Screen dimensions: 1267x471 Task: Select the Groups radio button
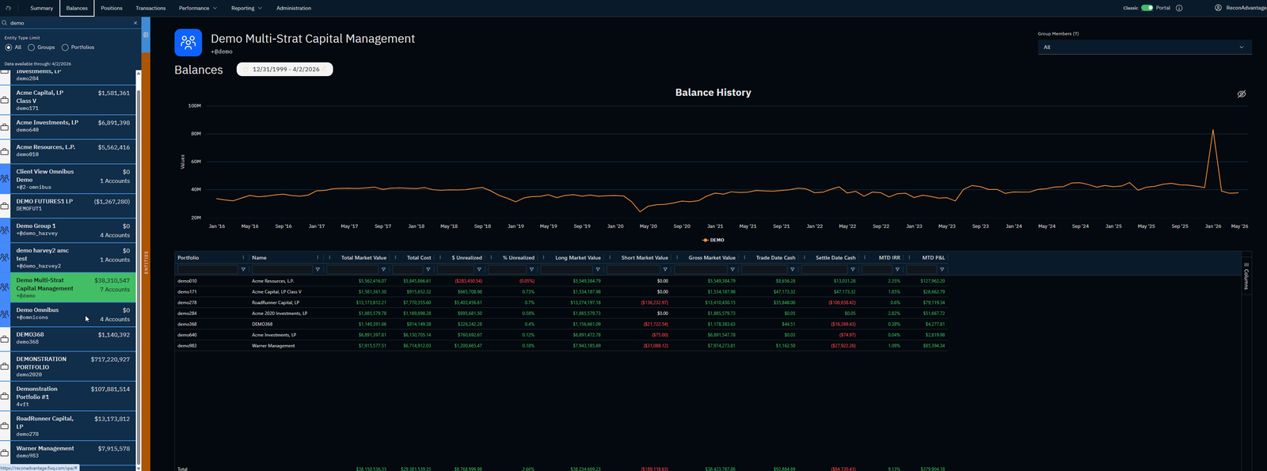pyautogui.click(x=32, y=47)
